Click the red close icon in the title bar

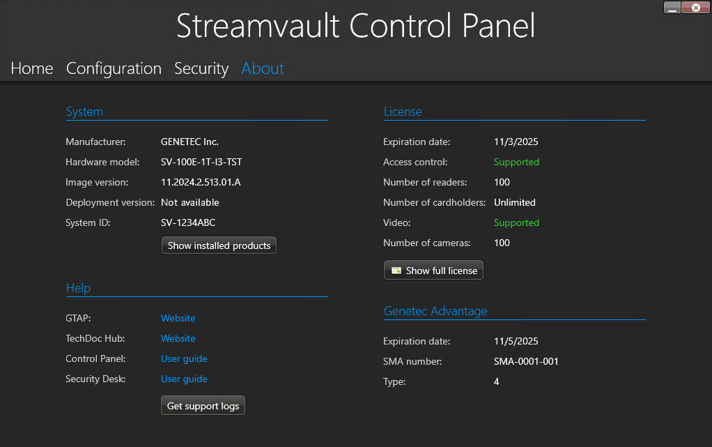point(695,7)
